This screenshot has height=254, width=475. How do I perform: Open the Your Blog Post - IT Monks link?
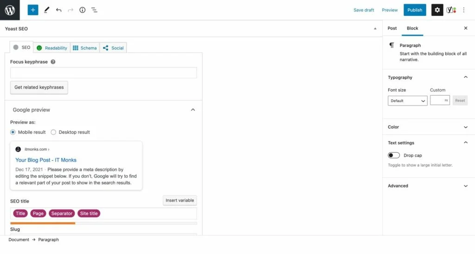point(46,160)
